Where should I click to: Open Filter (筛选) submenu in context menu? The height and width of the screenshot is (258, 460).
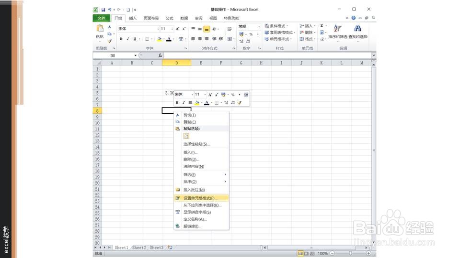point(201,175)
